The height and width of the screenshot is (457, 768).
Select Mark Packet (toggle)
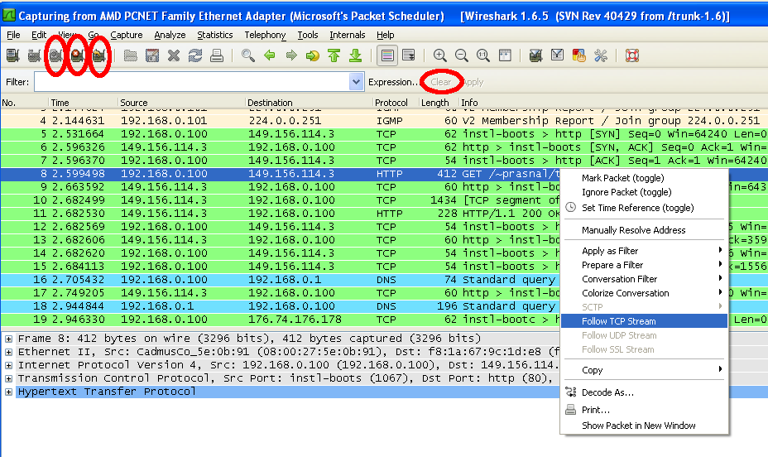coord(644,178)
